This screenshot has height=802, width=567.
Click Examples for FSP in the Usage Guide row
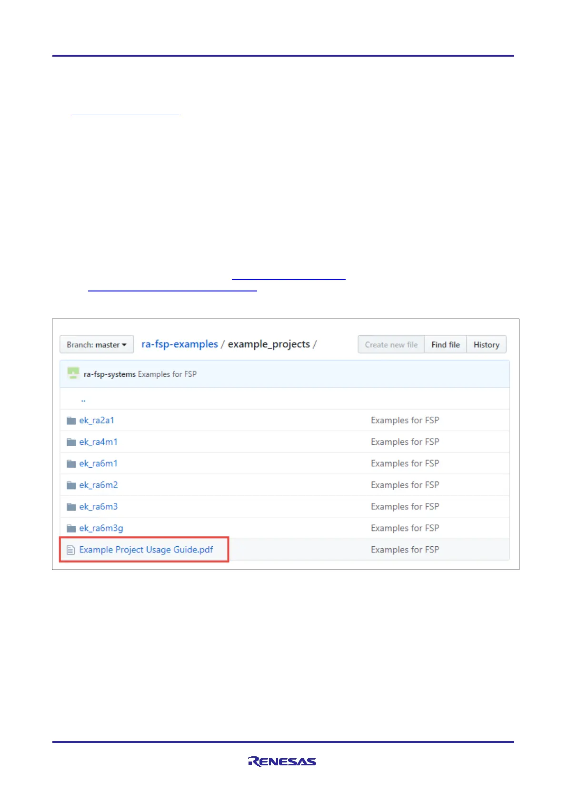pyautogui.click(x=405, y=550)
